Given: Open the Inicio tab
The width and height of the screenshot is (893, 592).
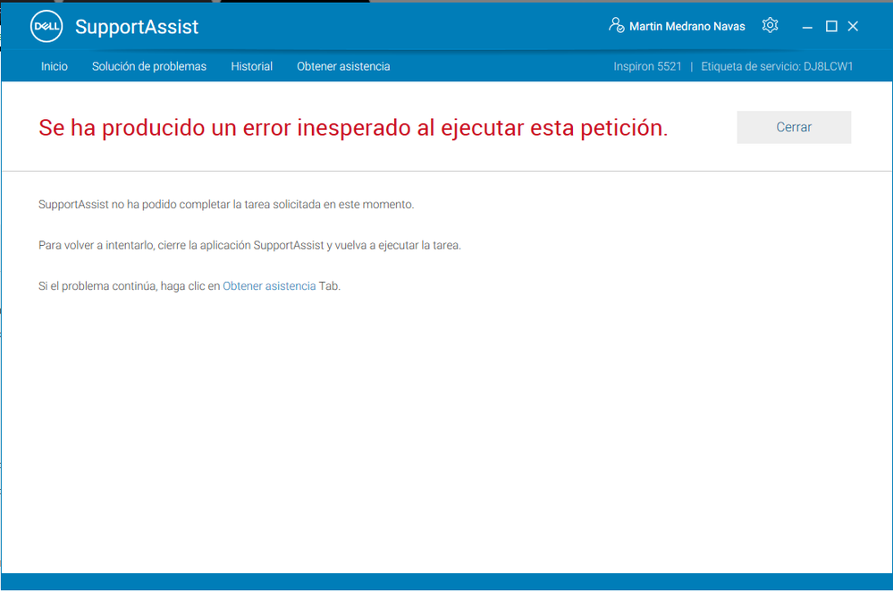Looking at the screenshot, I should 55,66.
